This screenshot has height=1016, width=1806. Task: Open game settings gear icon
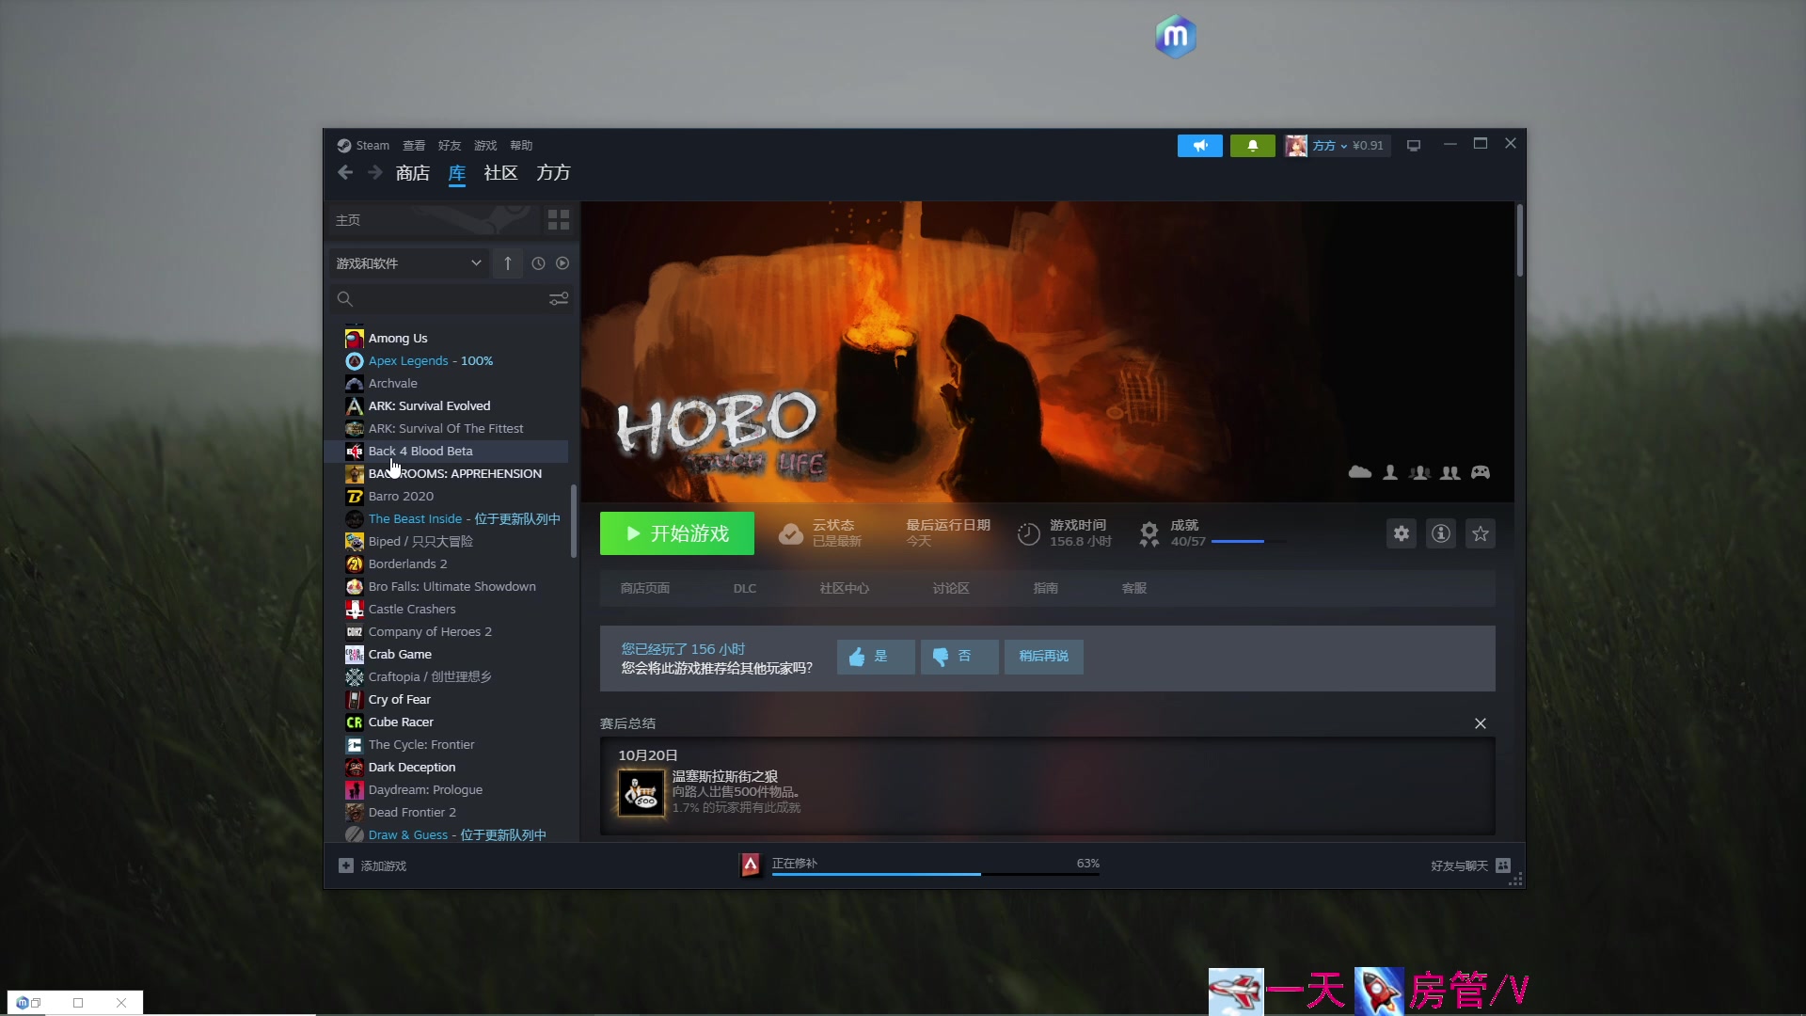tap(1402, 533)
